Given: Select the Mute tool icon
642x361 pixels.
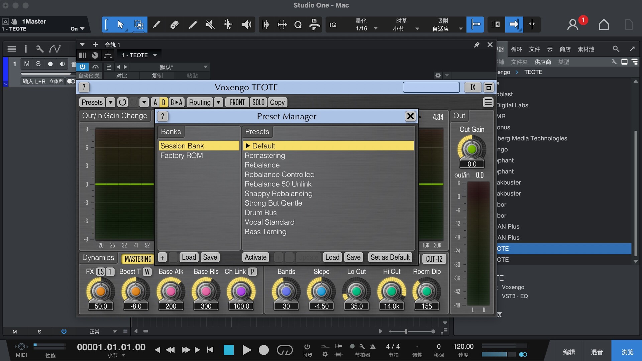Looking at the screenshot, I should [x=210, y=24].
